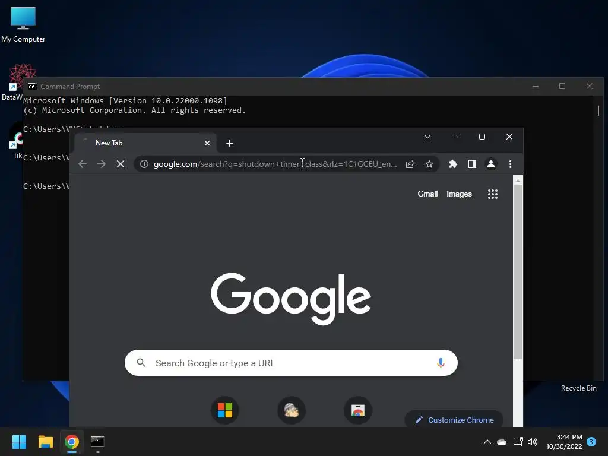Start voice search with microphone icon
This screenshot has height=456, width=608.
[441, 363]
